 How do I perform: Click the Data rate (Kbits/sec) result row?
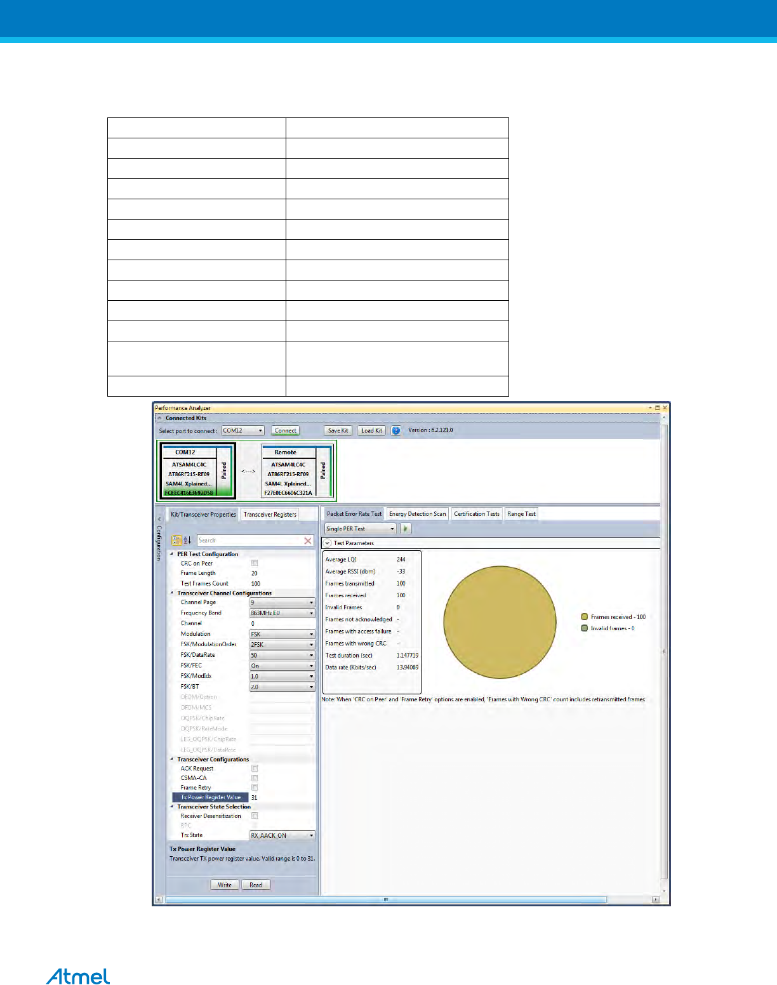tap(371, 668)
